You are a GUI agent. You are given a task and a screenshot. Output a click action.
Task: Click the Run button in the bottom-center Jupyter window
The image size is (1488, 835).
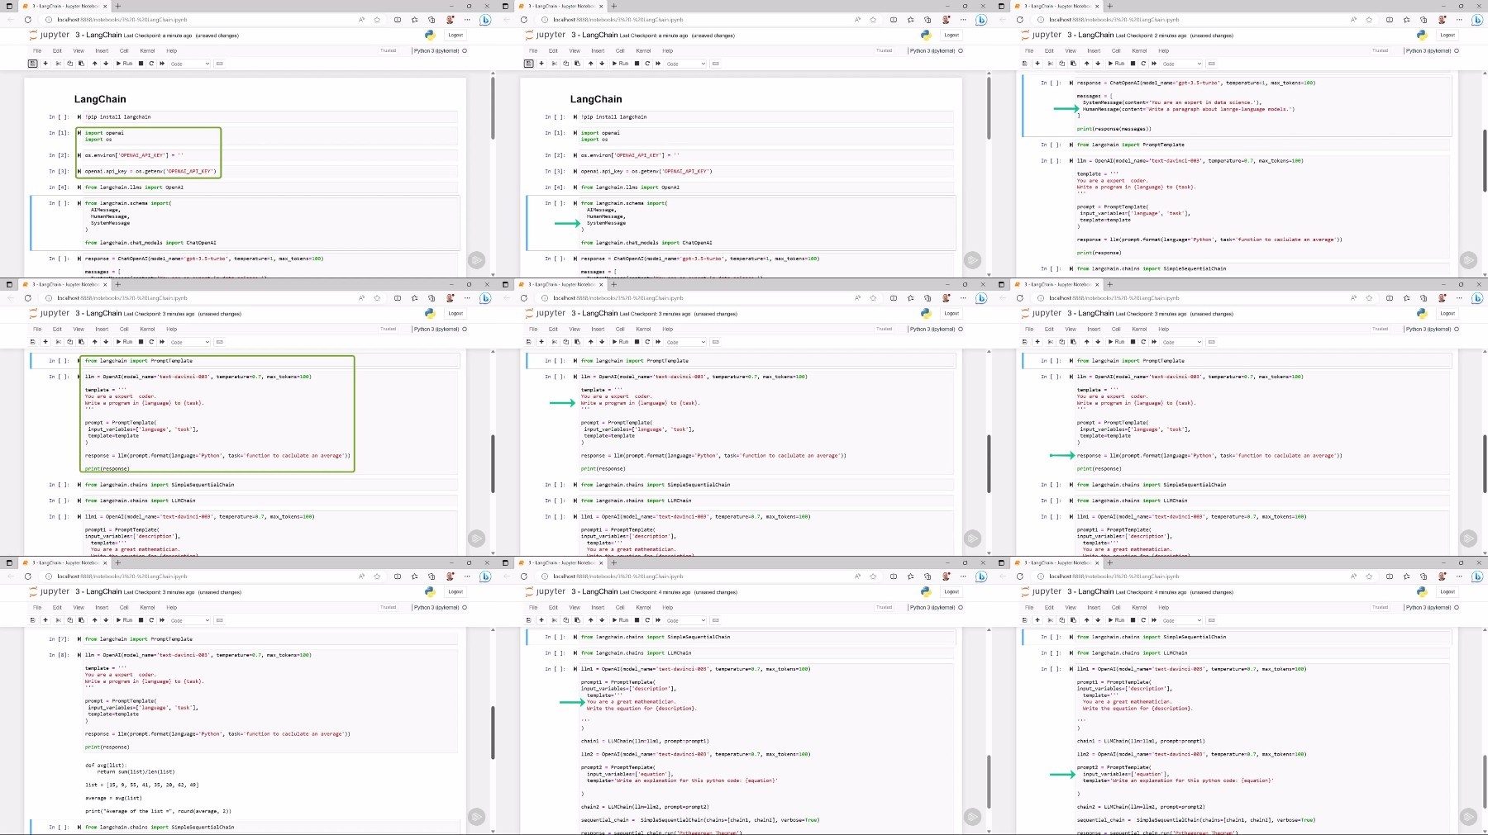620,620
